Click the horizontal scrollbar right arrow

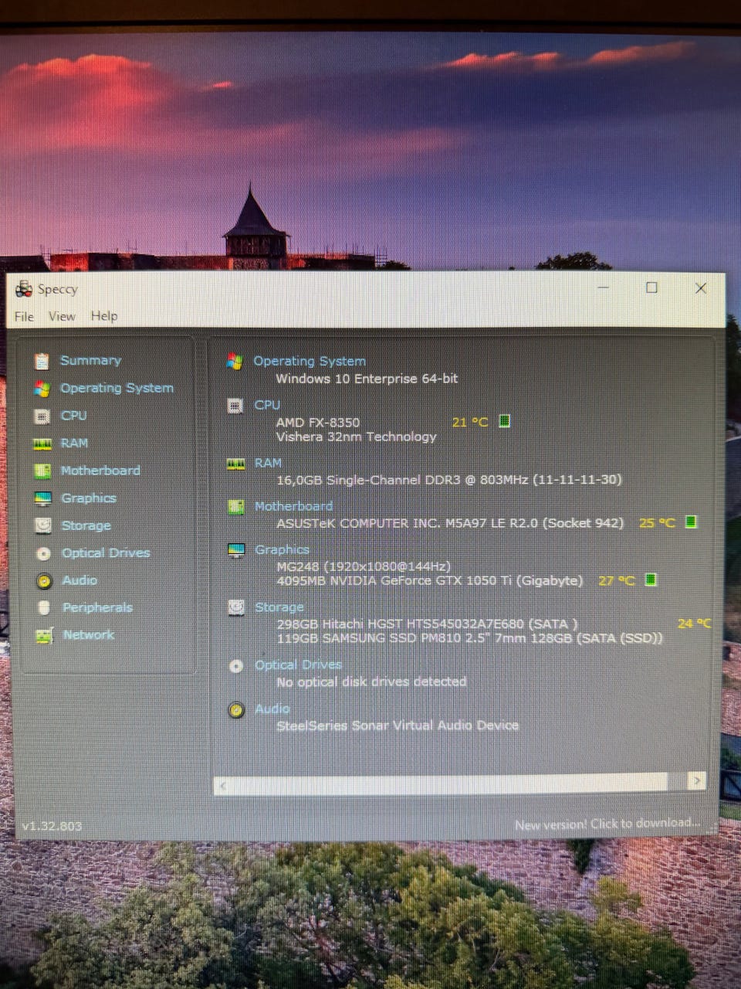point(696,781)
